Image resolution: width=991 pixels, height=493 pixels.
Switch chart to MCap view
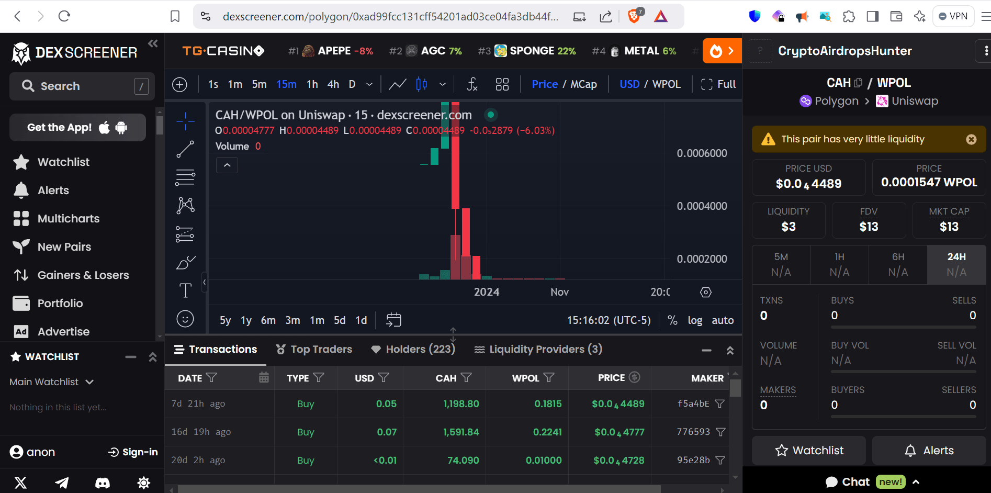tap(583, 84)
